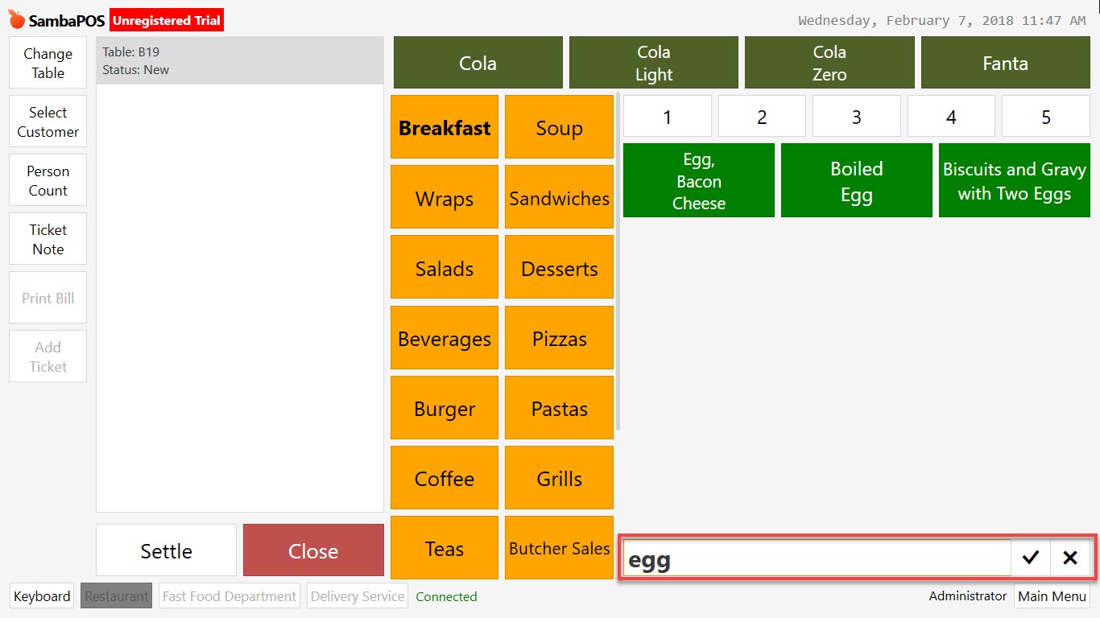Choose Biscuits and Gravy with Two Eggs
1100x618 pixels.
[x=1014, y=180]
